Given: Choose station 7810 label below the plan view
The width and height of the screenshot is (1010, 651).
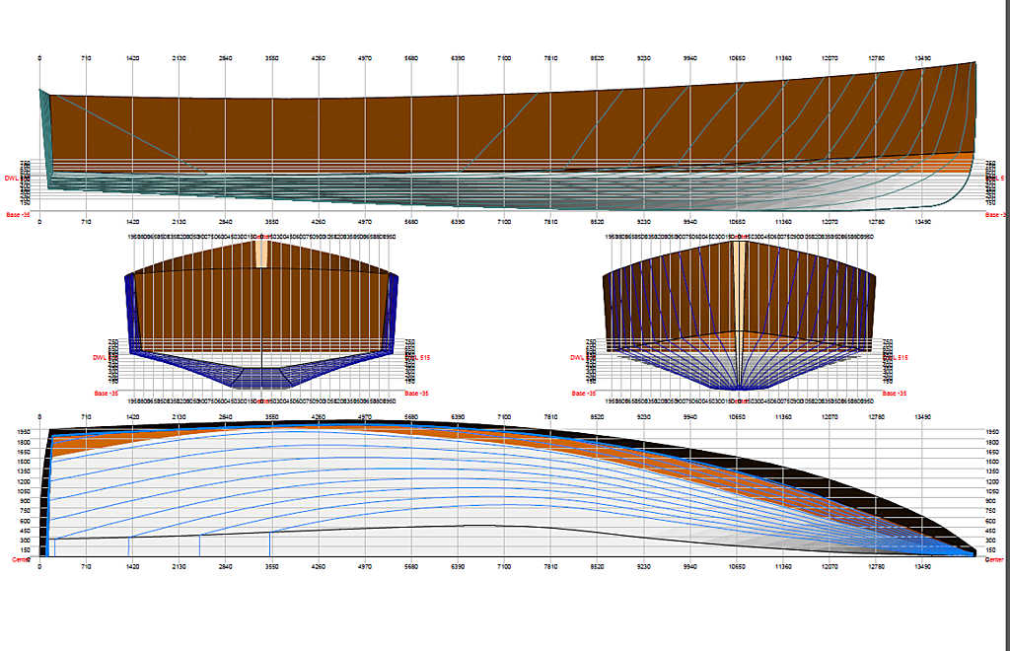Looking at the screenshot, I should 550,567.
